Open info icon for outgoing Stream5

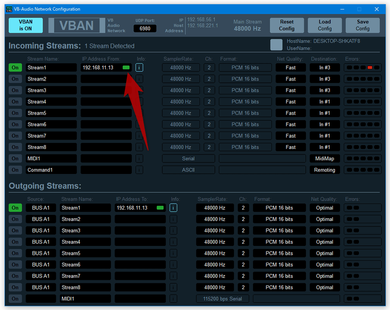click(173, 253)
